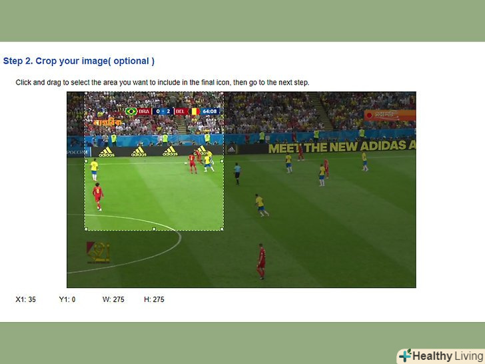Viewport: 485px width, 364px height.
Task: Click the referee in the blue shirt
Action: (237, 173)
